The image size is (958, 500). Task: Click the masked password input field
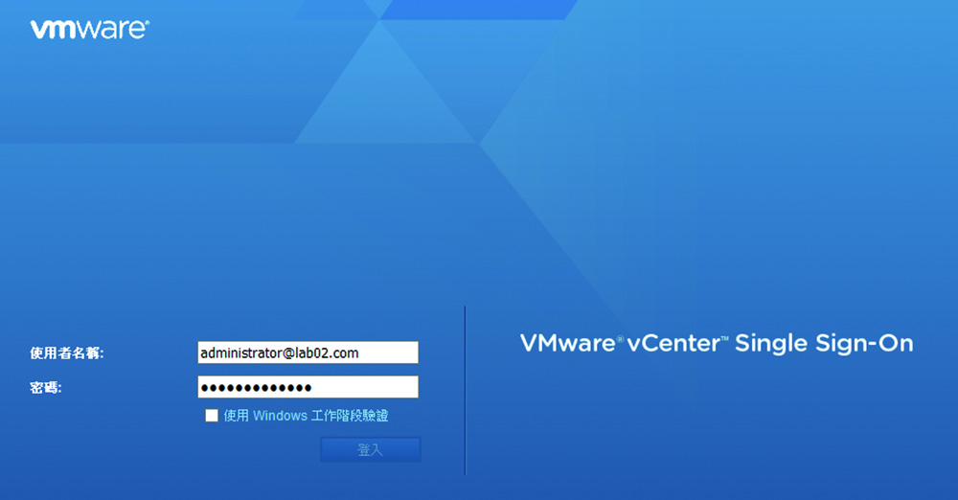[308, 387]
